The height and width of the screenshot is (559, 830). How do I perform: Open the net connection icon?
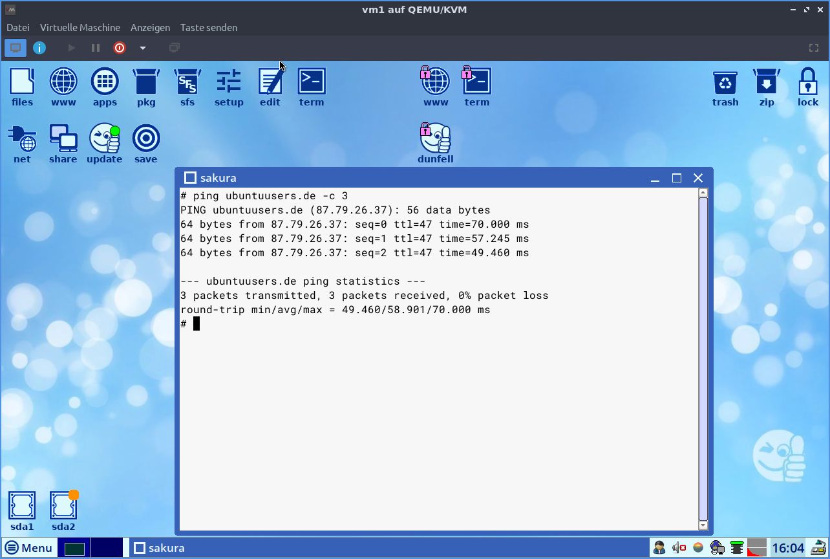pos(22,143)
